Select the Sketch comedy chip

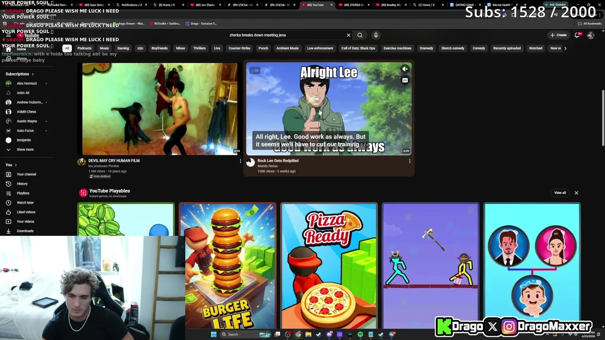tap(453, 48)
